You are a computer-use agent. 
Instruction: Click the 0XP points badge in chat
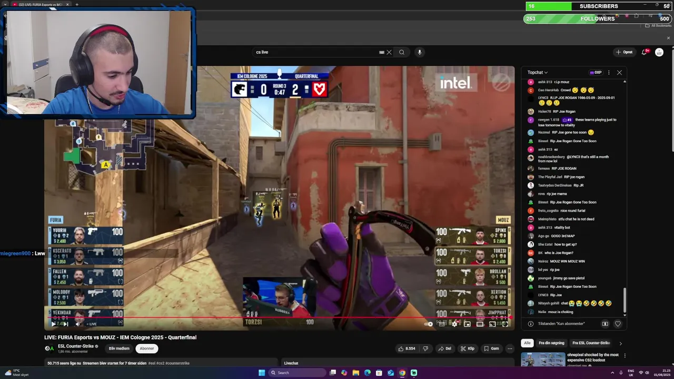coord(596,73)
